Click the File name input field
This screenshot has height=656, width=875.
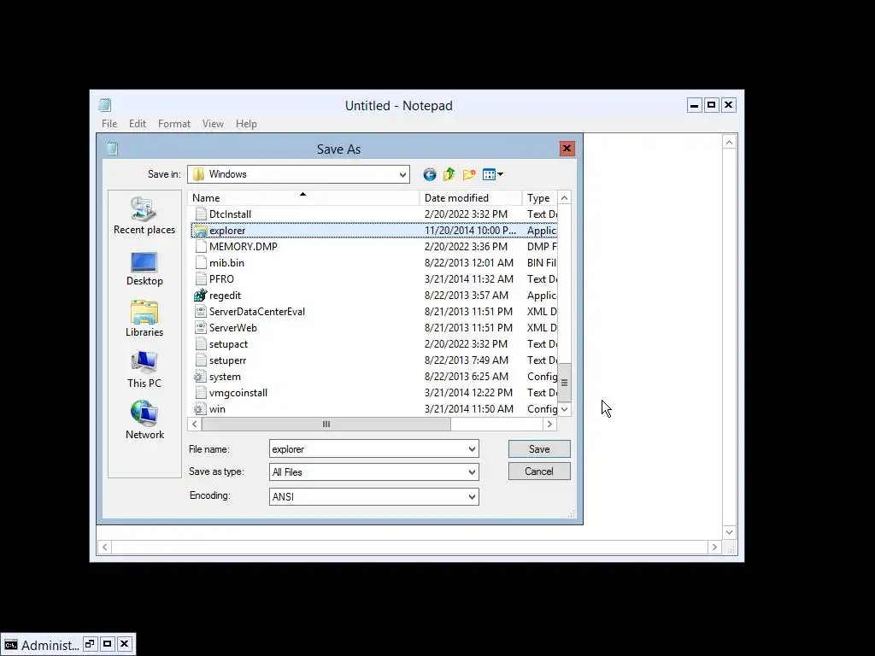367,449
